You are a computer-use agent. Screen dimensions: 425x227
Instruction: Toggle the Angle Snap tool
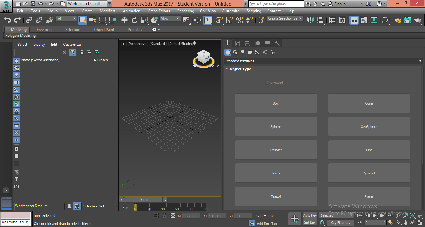click(229, 20)
